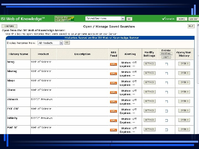Open settings for loblolly history

click(150, 120)
